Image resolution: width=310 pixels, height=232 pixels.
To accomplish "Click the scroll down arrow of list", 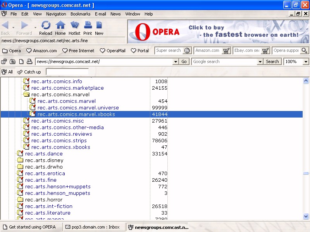I will 306,217.
